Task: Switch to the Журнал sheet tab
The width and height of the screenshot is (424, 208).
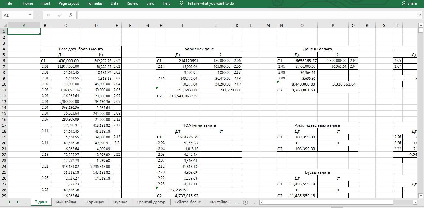Action: 120,202
